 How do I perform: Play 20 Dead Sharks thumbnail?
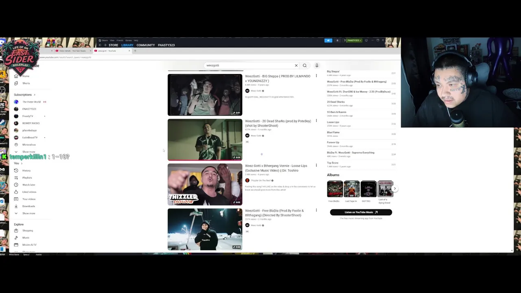click(205, 140)
